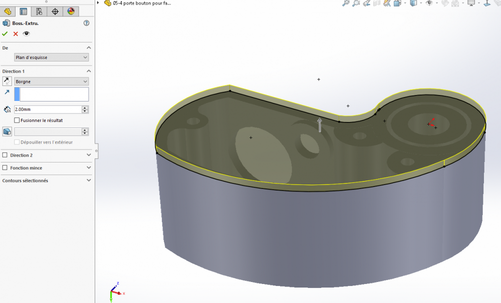This screenshot has width=501, height=303.
Task: Reverse extrude direction button
Action: coord(7,81)
